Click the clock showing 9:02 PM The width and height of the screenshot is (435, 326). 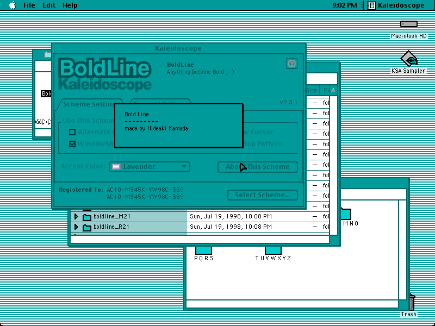(x=345, y=5)
